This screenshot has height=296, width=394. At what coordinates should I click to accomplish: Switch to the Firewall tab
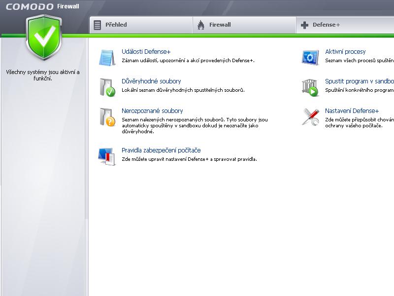point(244,25)
